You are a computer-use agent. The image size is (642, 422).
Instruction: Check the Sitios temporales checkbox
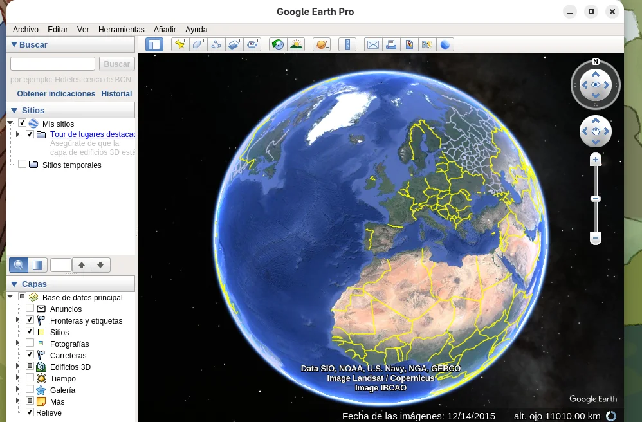pos(22,164)
